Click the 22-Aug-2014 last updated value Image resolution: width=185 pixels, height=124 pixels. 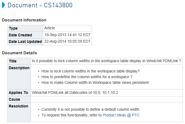click(67, 41)
